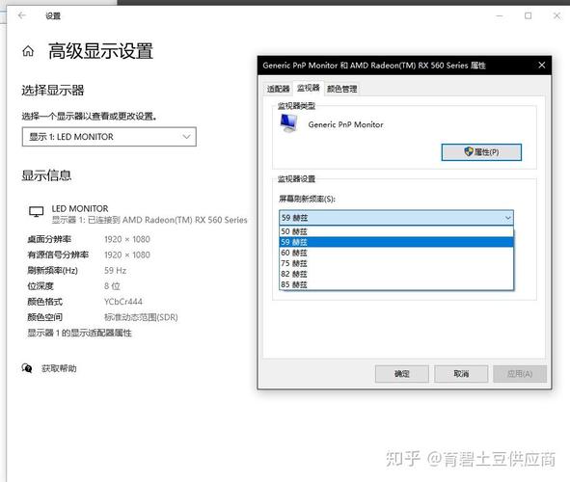Click the 应用(A) apply button
Viewport: 570px width, 482px height.
point(520,373)
